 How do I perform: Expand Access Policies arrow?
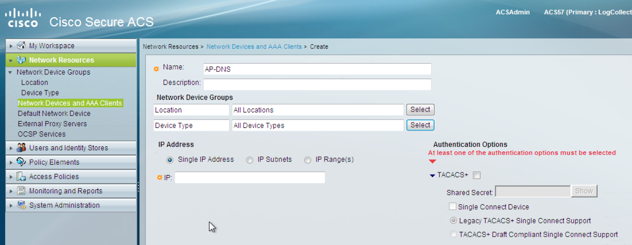[11, 177]
